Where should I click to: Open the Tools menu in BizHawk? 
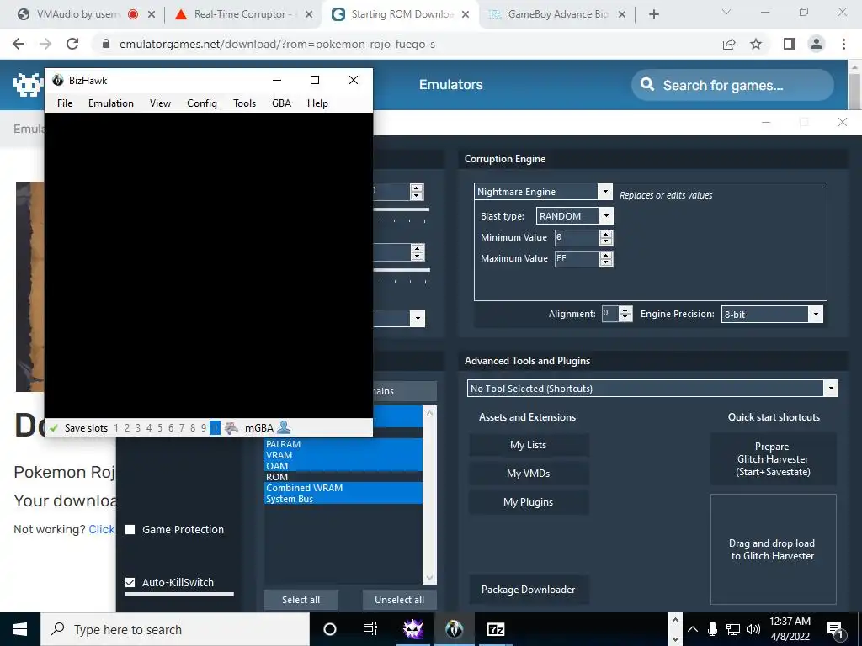(x=244, y=103)
